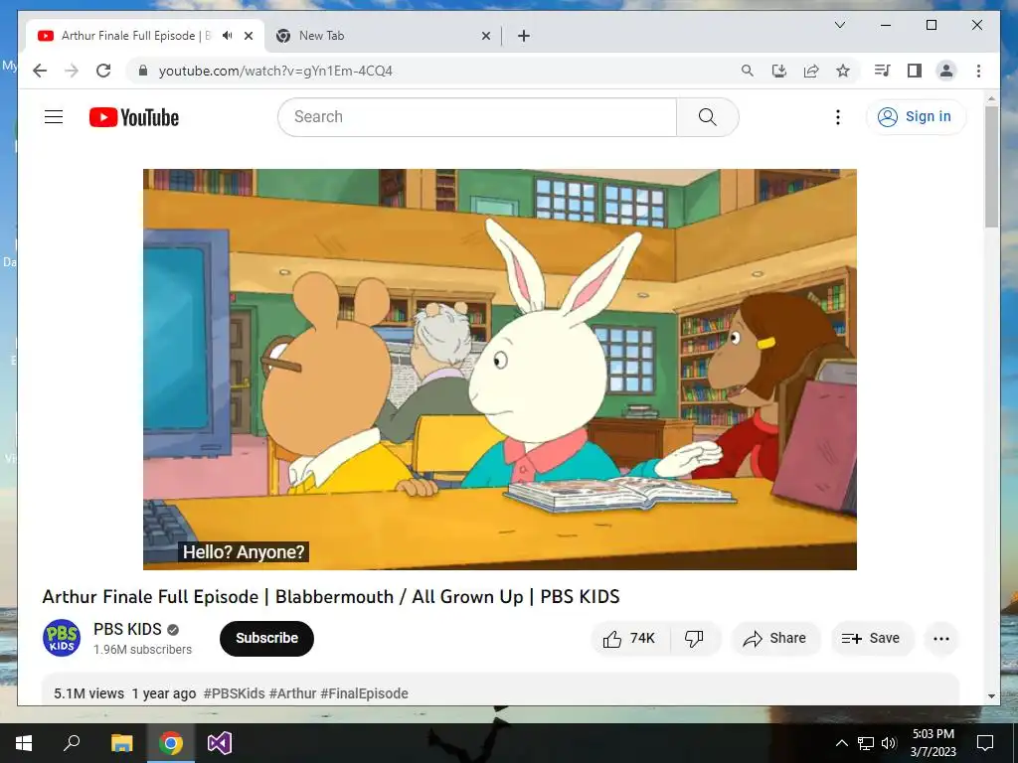Click the Sign in button
The image size is (1018, 763).
(x=916, y=117)
